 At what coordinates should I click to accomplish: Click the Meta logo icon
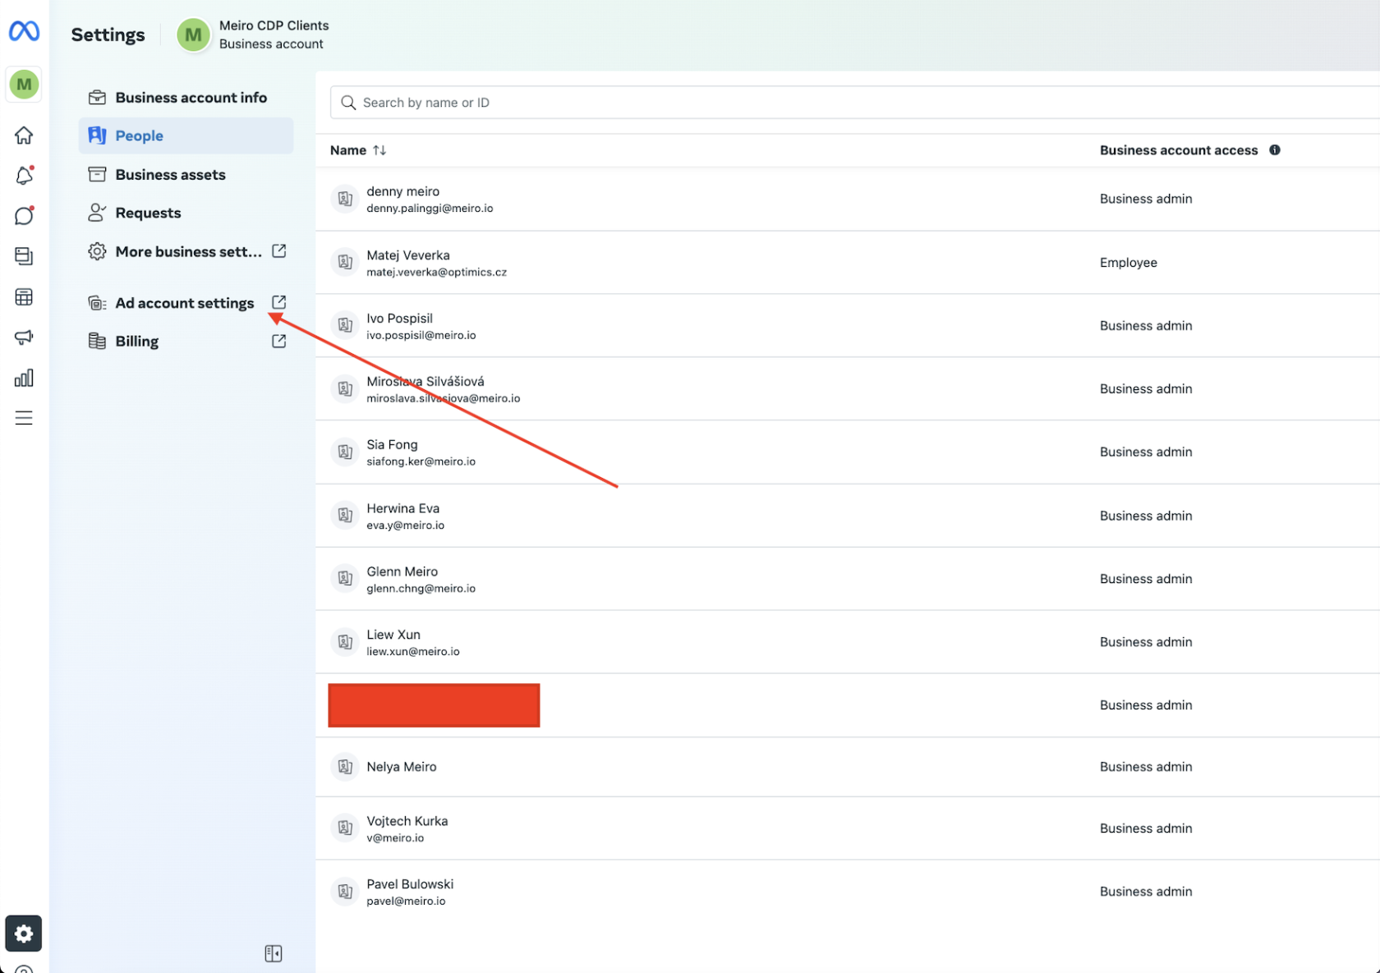[x=24, y=31]
